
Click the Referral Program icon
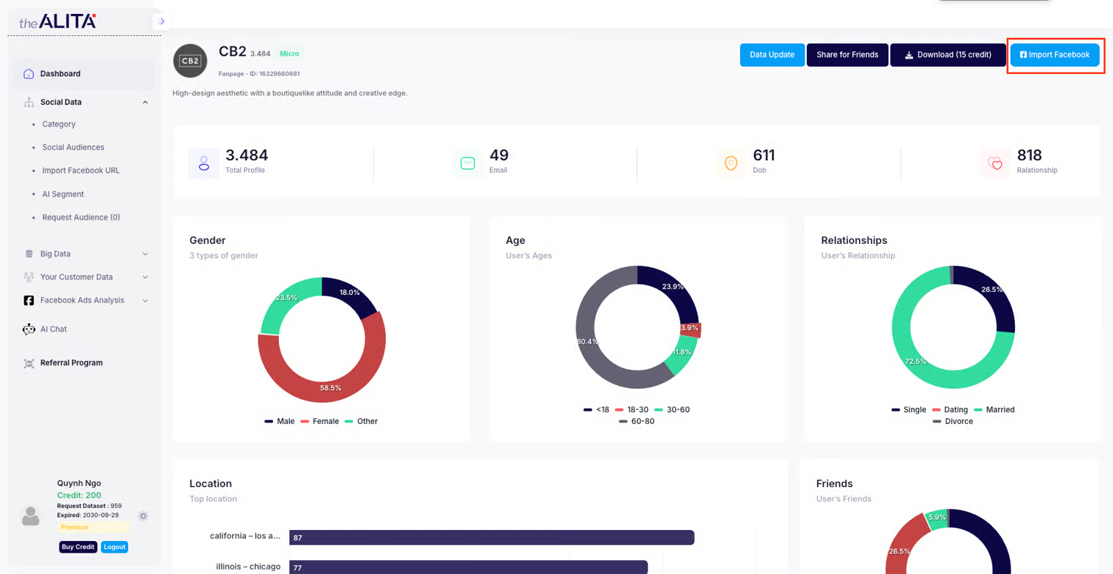tap(29, 363)
